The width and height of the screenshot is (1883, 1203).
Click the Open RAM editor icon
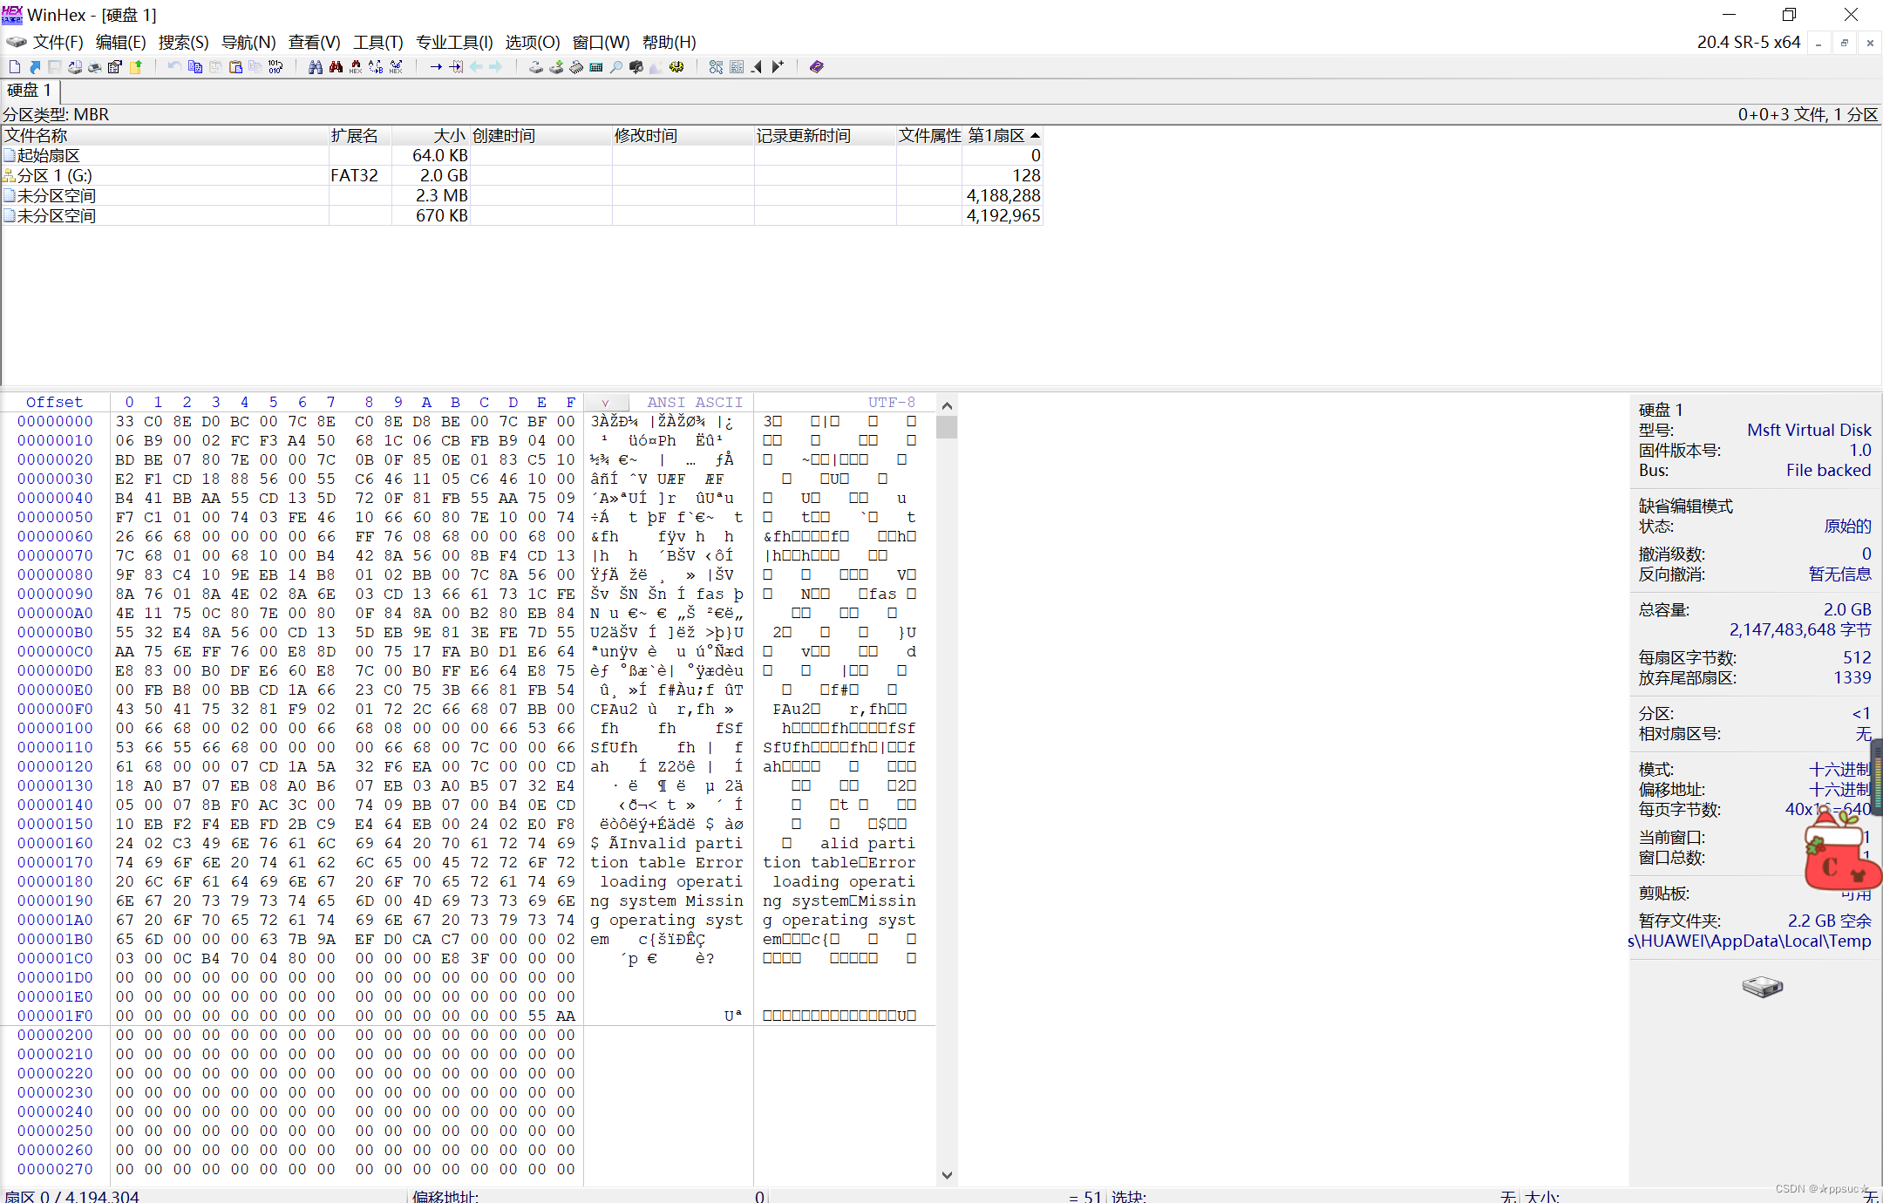576,67
